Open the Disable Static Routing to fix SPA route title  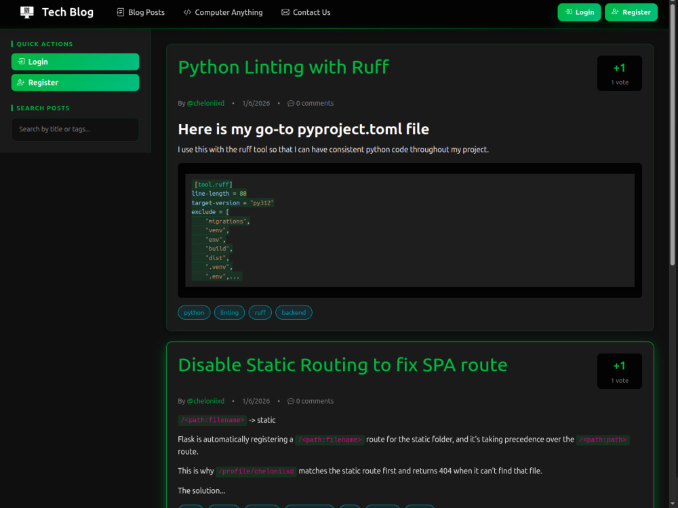point(342,366)
